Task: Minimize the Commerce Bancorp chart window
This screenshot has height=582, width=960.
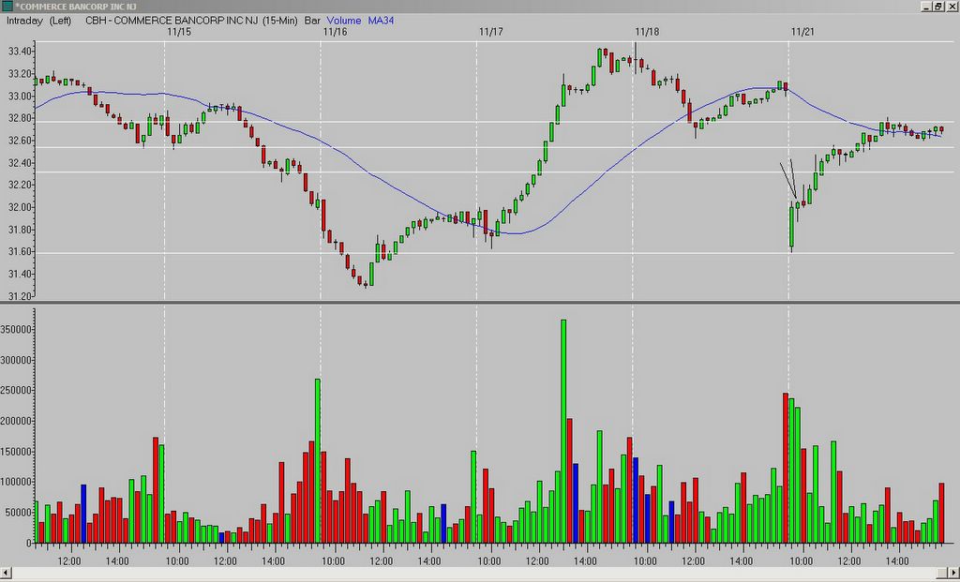Action: (925, 7)
